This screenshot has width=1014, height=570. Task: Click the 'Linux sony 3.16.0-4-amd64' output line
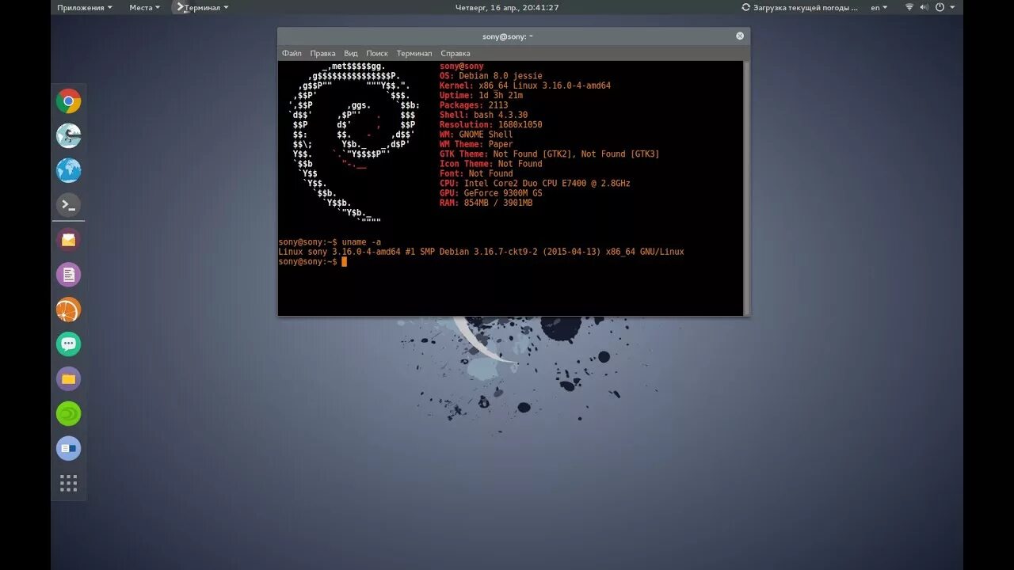click(x=481, y=252)
